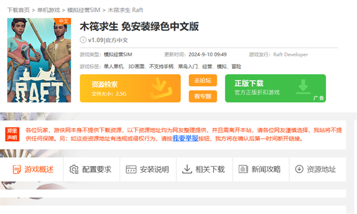Image resolution: width=357 pixels, height=214 pixels.
Task: Click the circled arrow icon of 资源地址
Action: (x=299, y=169)
